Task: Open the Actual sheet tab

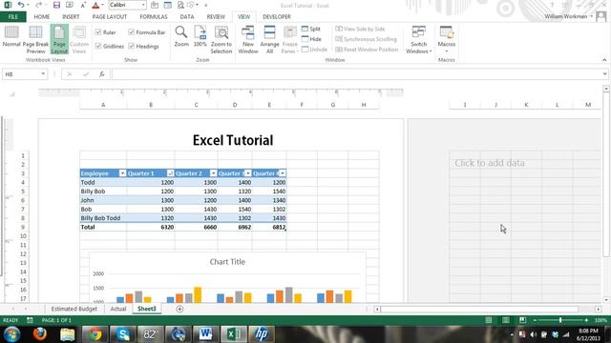Action: click(118, 309)
